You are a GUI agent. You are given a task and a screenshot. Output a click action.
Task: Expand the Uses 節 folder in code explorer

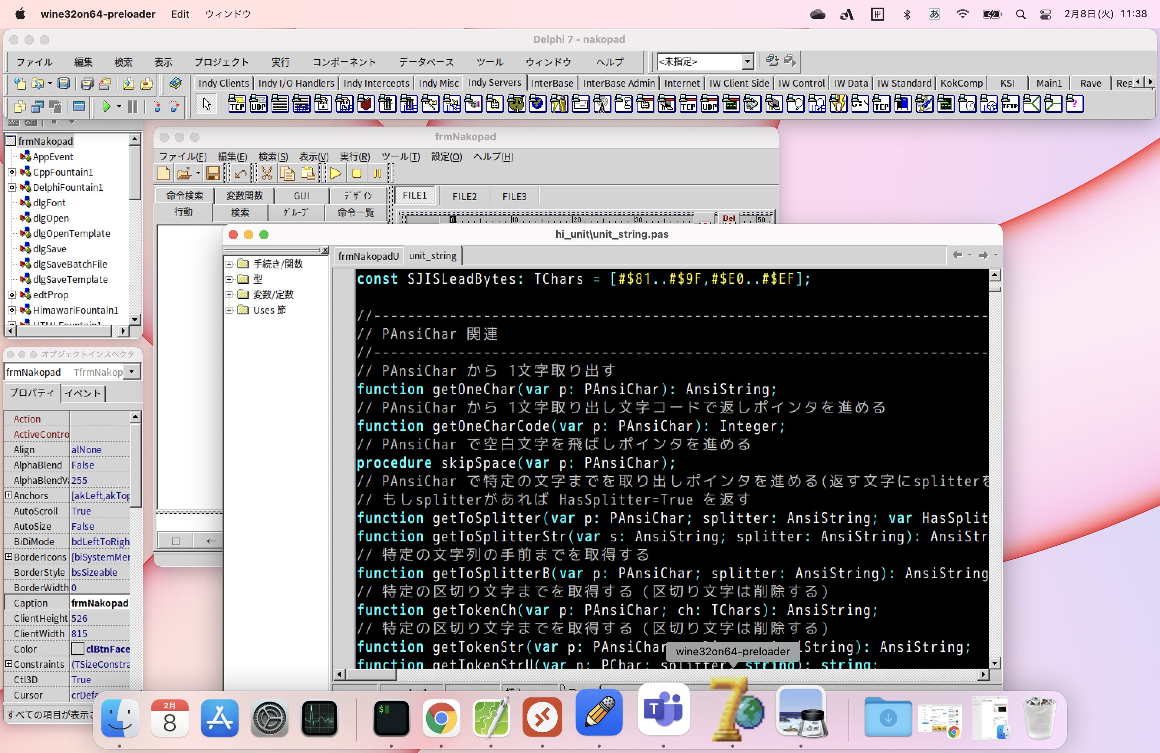229,310
